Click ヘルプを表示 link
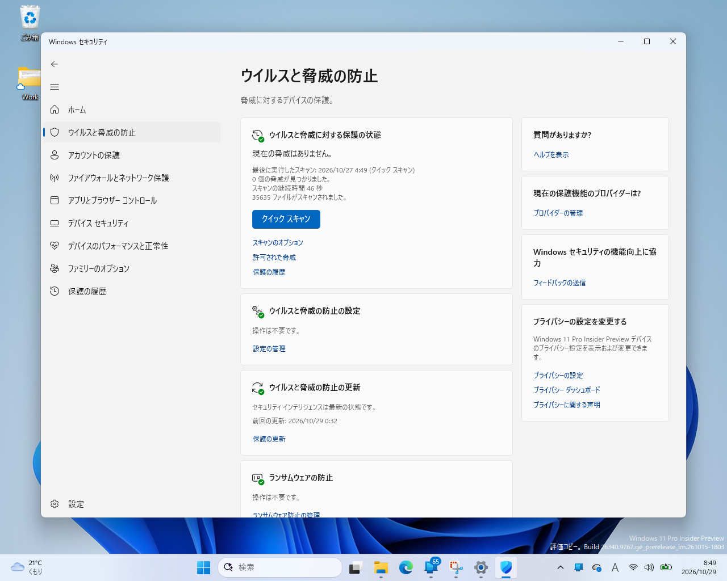The height and width of the screenshot is (581, 727). [551, 154]
